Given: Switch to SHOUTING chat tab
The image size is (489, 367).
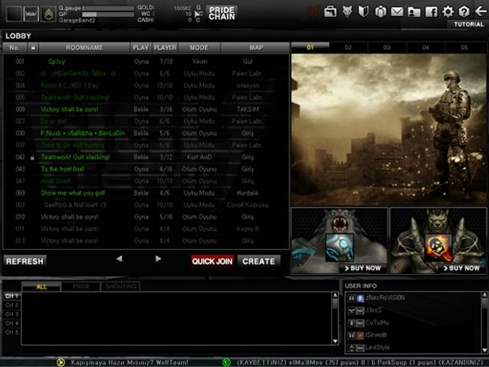Looking at the screenshot, I should pos(121,286).
